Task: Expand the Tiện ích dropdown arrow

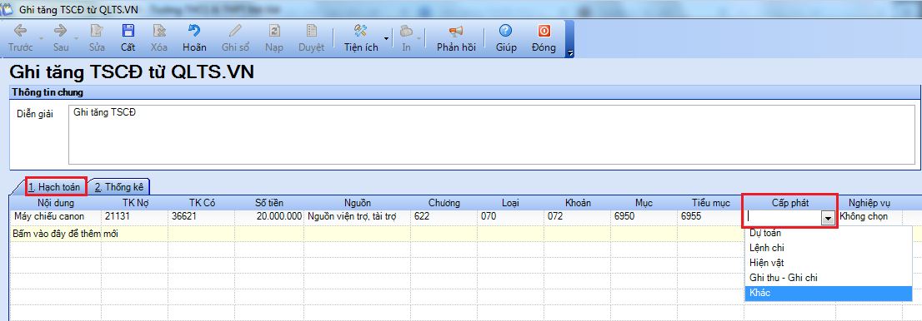Action: [x=386, y=39]
